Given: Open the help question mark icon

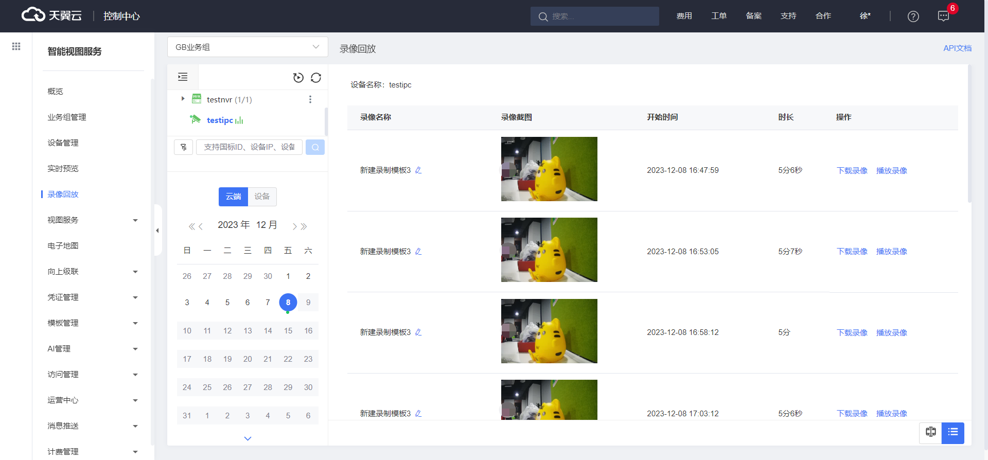Looking at the screenshot, I should pos(913,16).
